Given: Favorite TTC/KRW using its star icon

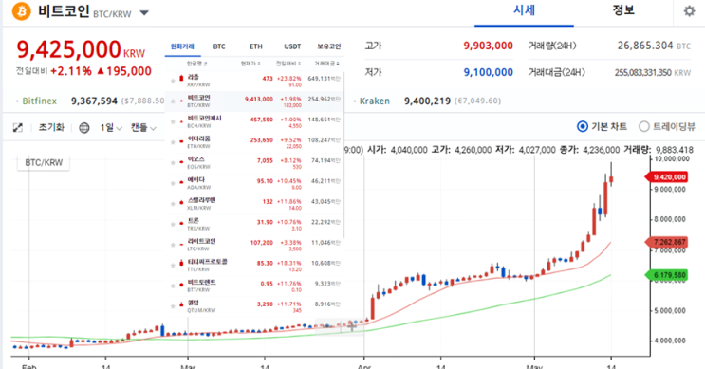Looking at the screenshot, I should (x=172, y=266).
